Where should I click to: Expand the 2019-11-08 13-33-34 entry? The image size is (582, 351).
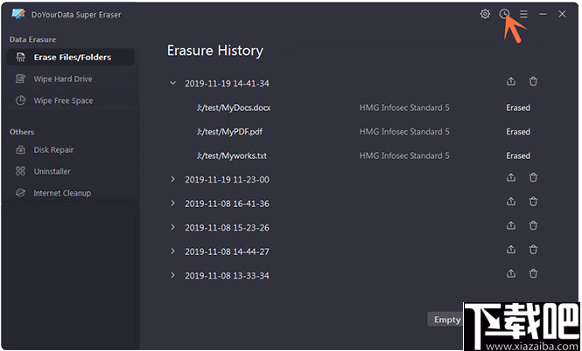(x=172, y=275)
